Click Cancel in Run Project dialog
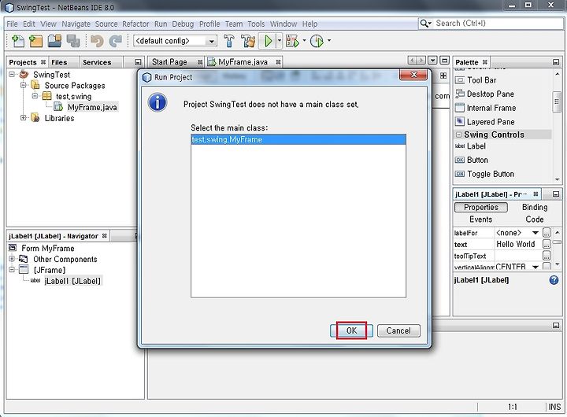Viewport: 567px width, 417px height. pos(398,330)
